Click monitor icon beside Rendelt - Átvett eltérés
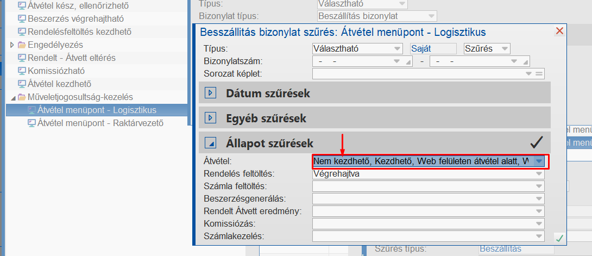The width and height of the screenshot is (592, 256). click(22, 58)
